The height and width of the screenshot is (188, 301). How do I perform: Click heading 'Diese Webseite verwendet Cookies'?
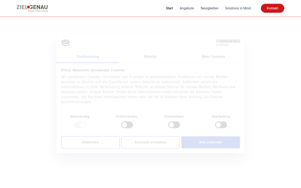93,70
